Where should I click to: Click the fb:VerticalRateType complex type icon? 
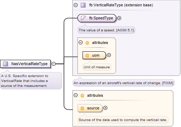[x=83, y=5]
